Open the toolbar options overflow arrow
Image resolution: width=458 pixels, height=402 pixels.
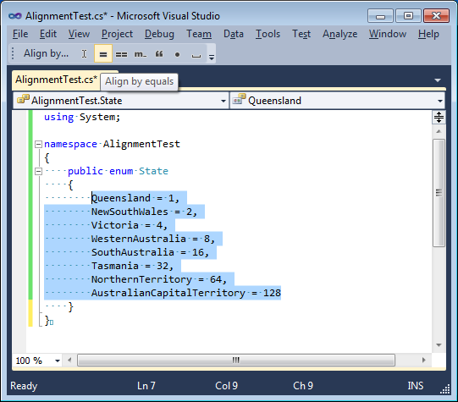212,57
